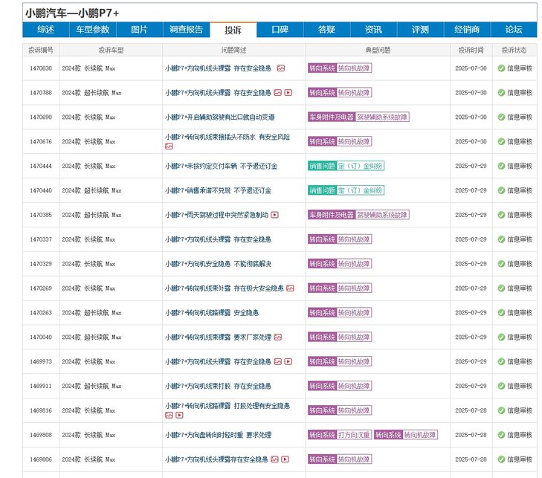The width and height of the screenshot is (542, 478).
Task: Click green check status icon for 1470444
Action: [x=501, y=167]
